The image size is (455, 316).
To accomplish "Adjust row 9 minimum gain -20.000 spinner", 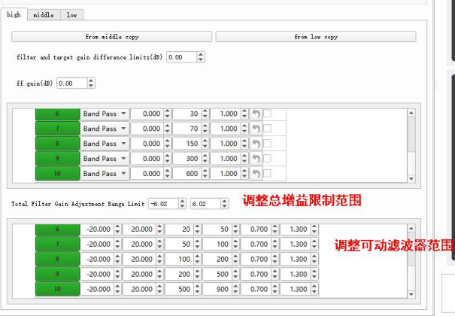I will [x=117, y=274].
